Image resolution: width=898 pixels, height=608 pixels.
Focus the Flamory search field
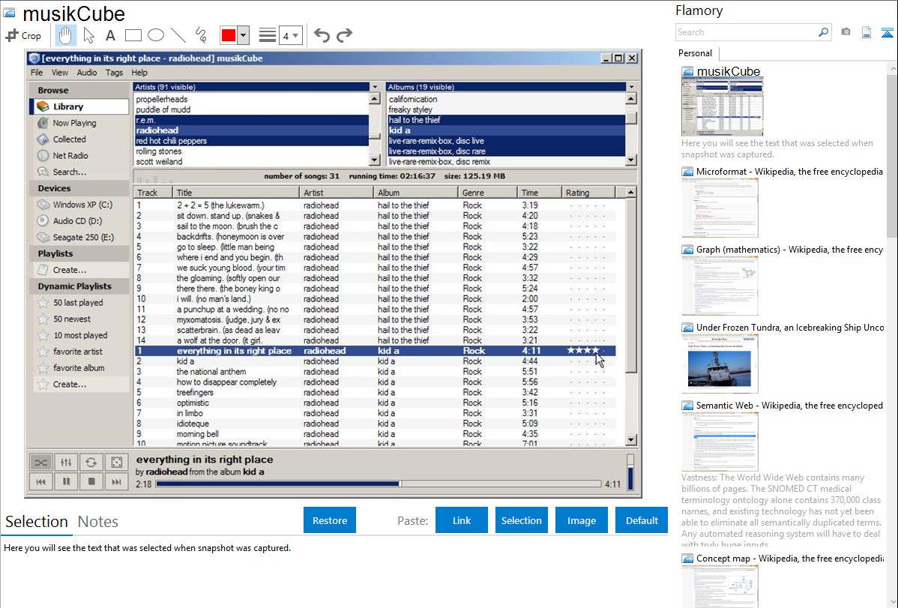746,32
